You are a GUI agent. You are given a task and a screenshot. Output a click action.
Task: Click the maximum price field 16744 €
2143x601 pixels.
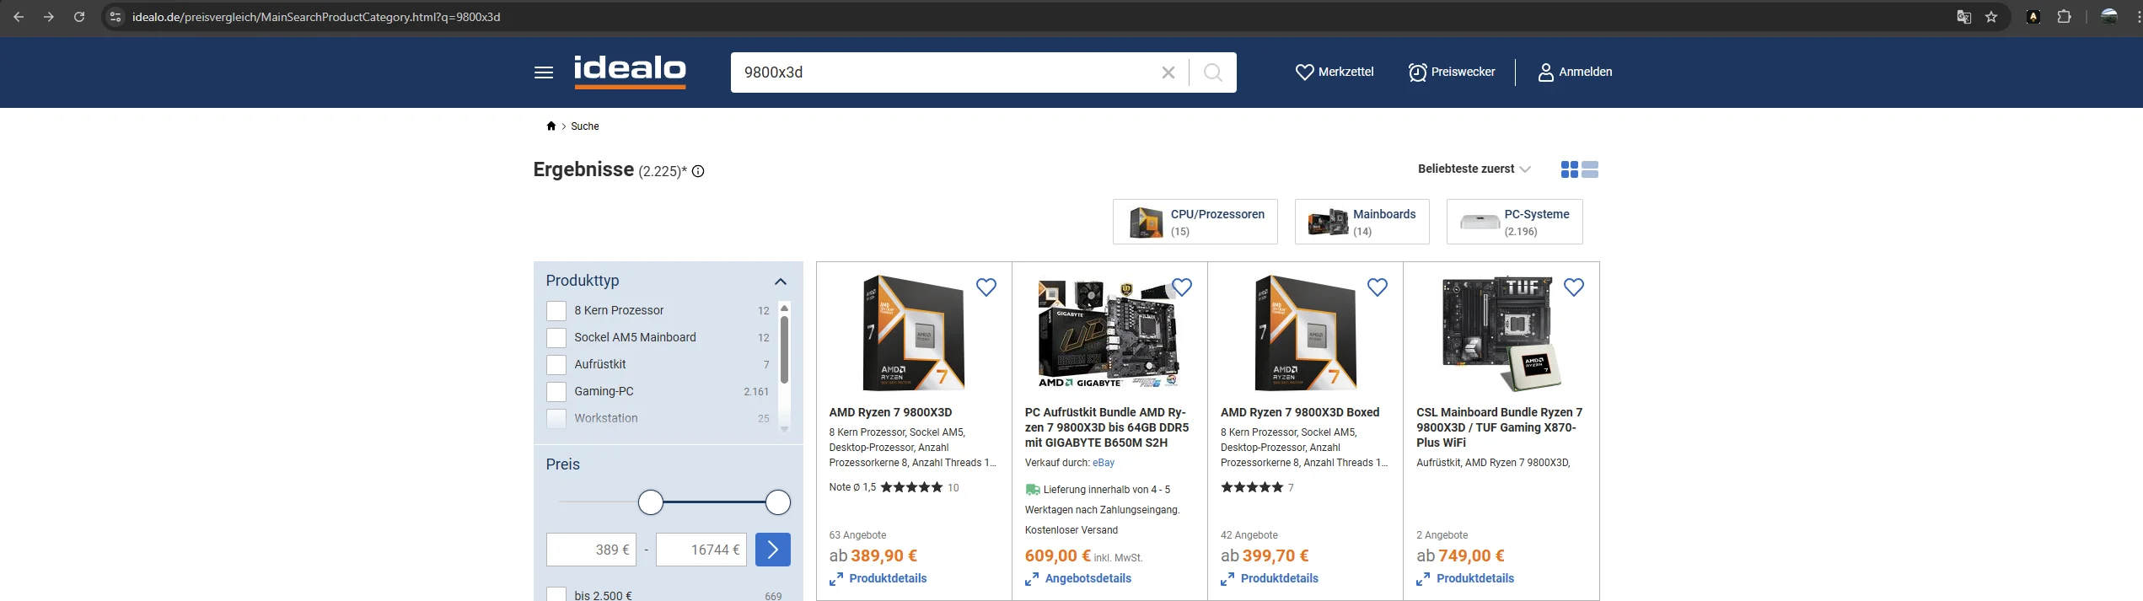[x=701, y=550]
